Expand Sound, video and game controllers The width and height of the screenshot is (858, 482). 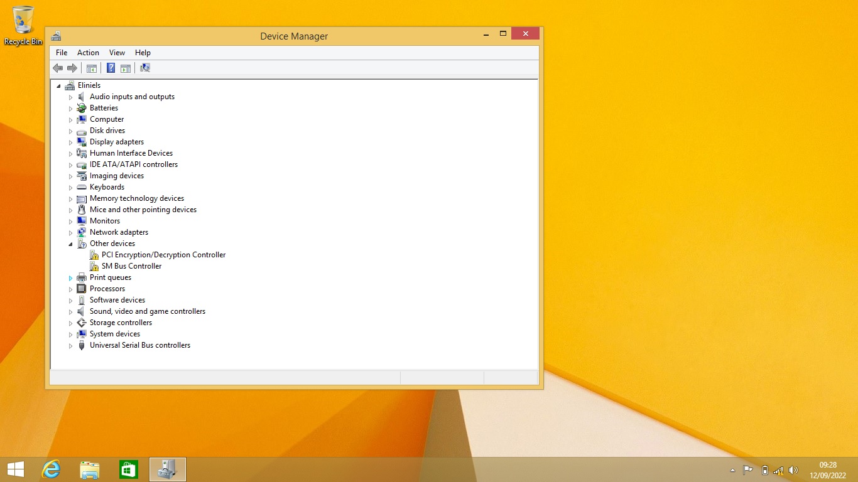point(70,312)
